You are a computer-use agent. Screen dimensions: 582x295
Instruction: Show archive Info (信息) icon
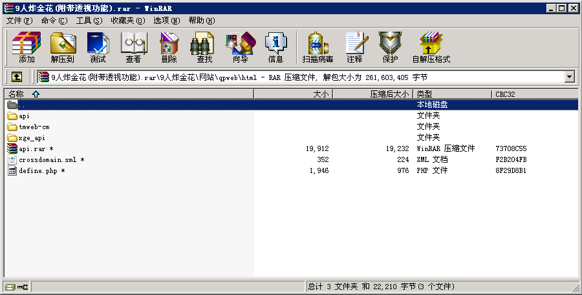point(275,47)
